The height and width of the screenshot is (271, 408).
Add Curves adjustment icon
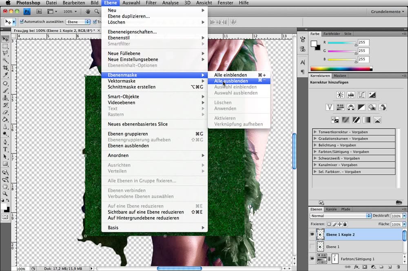[361, 95]
